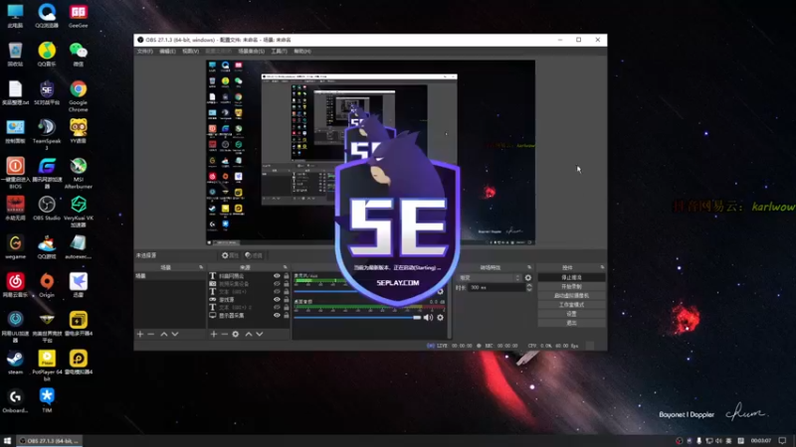The width and height of the screenshot is (796, 447).
Task: Open 设置 from the Controls panel
Action: pos(571,314)
